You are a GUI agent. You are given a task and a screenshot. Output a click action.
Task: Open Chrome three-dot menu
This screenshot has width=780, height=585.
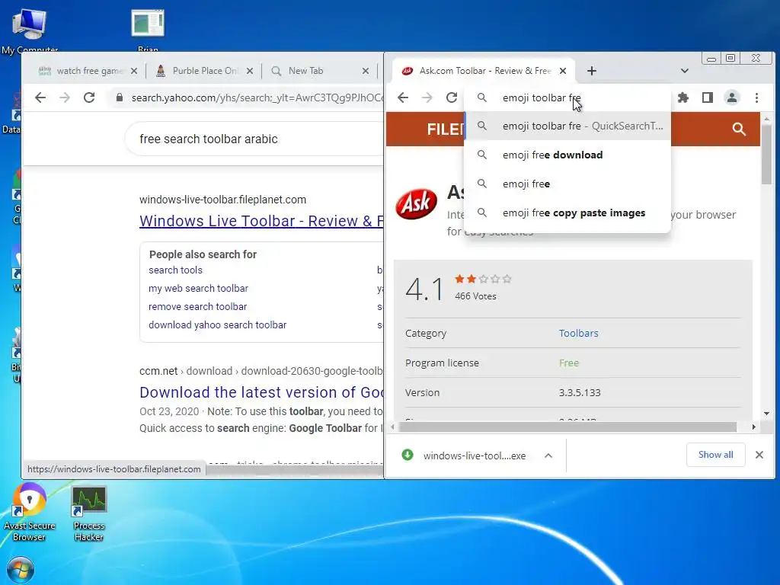tap(756, 97)
